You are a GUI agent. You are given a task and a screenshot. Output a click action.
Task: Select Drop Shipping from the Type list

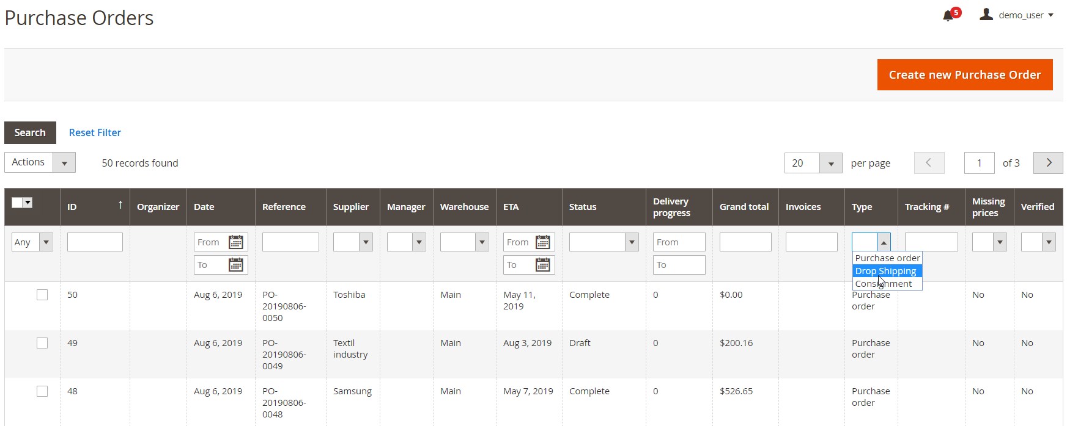885,271
